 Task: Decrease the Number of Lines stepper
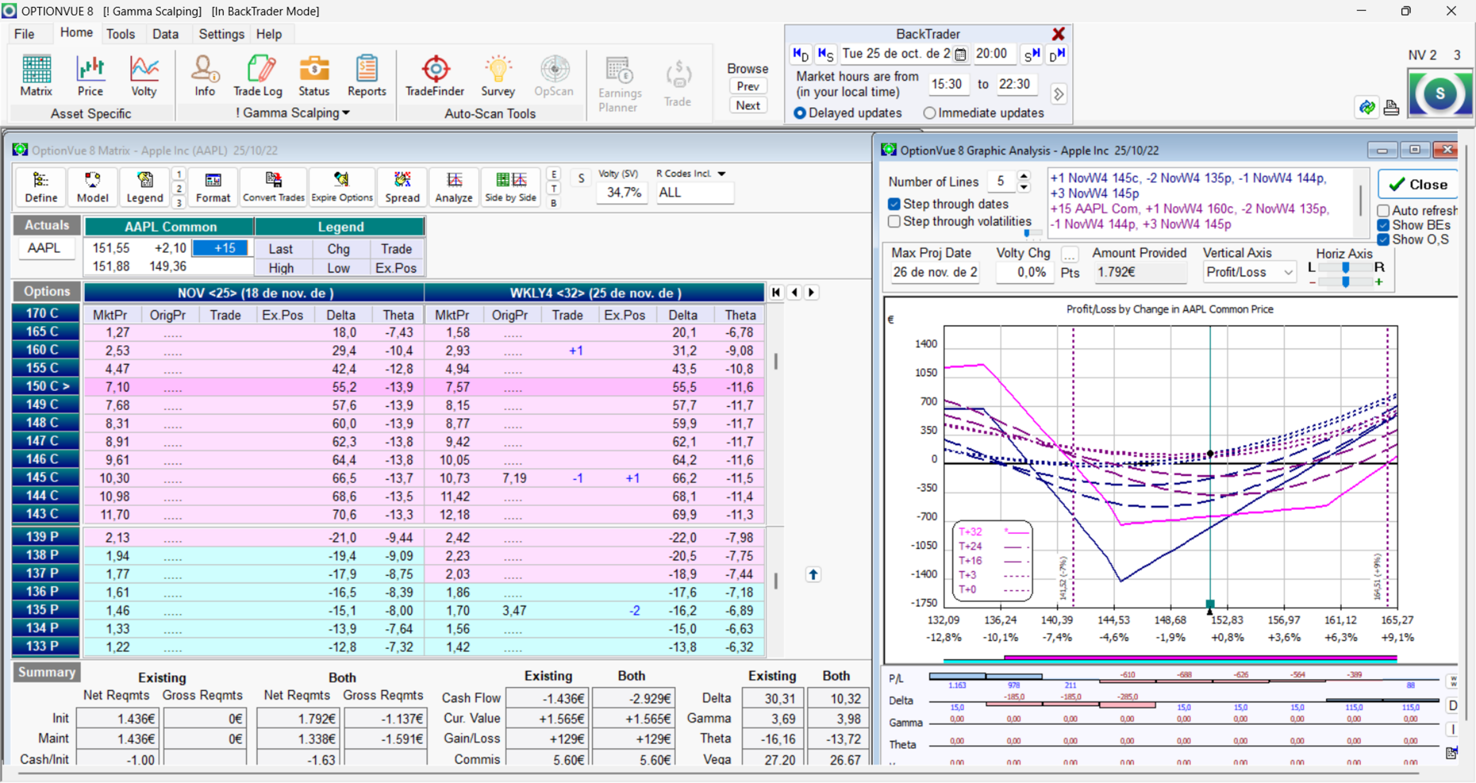(x=1023, y=187)
